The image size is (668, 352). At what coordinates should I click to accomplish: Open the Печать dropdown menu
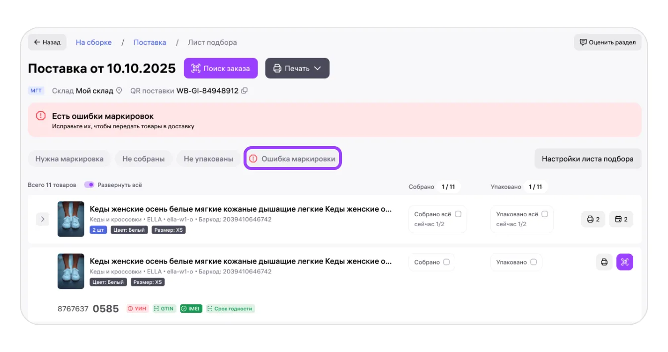tap(297, 69)
